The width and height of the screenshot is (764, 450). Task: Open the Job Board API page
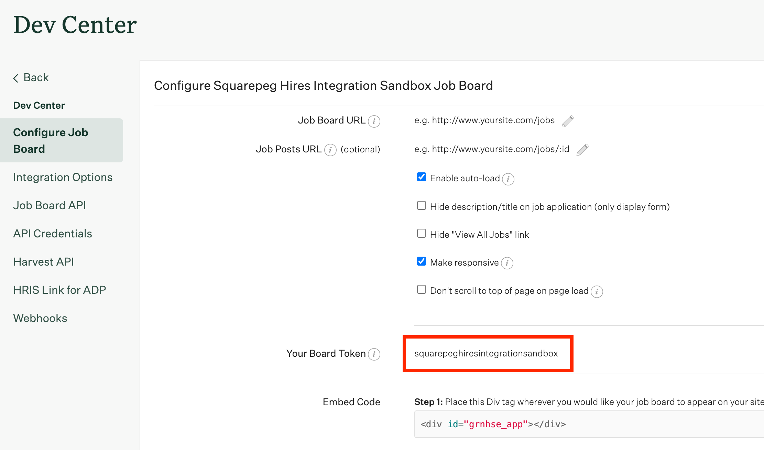(49, 205)
